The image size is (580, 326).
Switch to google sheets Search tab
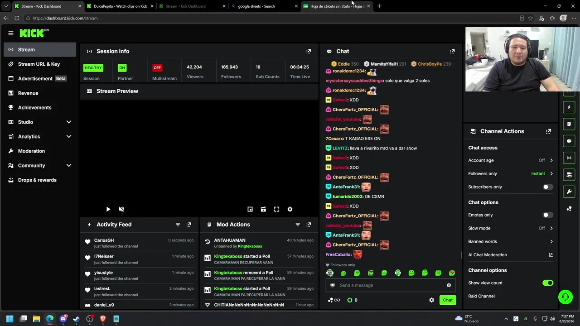coord(265,6)
